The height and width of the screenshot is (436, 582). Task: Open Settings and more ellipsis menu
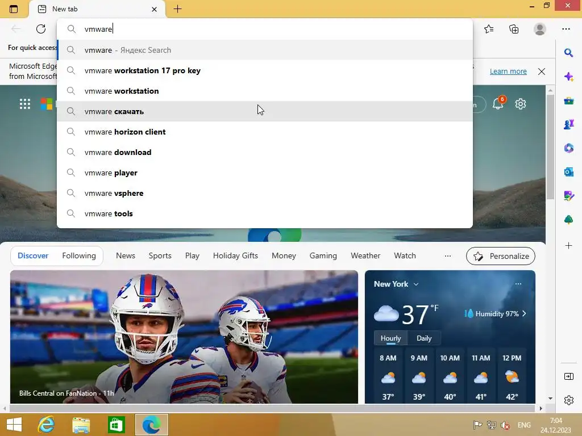(566, 29)
